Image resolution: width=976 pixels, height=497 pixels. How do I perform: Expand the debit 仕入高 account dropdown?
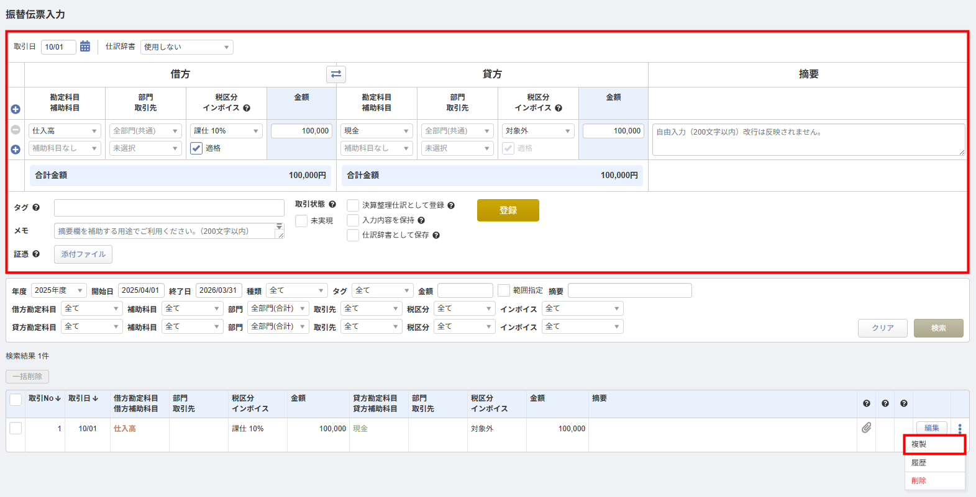[x=65, y=131]
